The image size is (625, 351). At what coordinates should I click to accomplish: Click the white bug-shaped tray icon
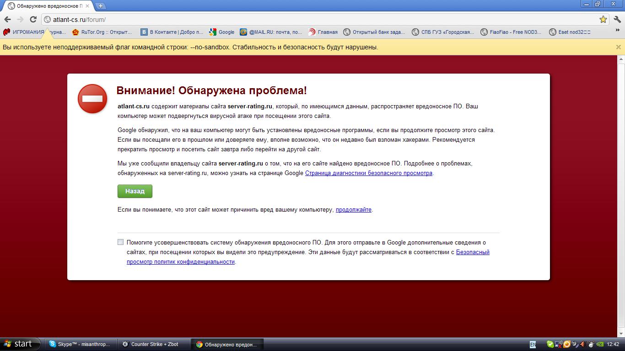(591, 345)
